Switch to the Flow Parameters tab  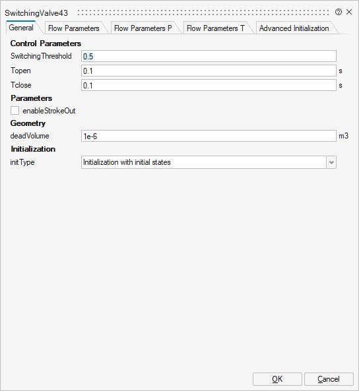pyautogui.click(x=74, y=28)
